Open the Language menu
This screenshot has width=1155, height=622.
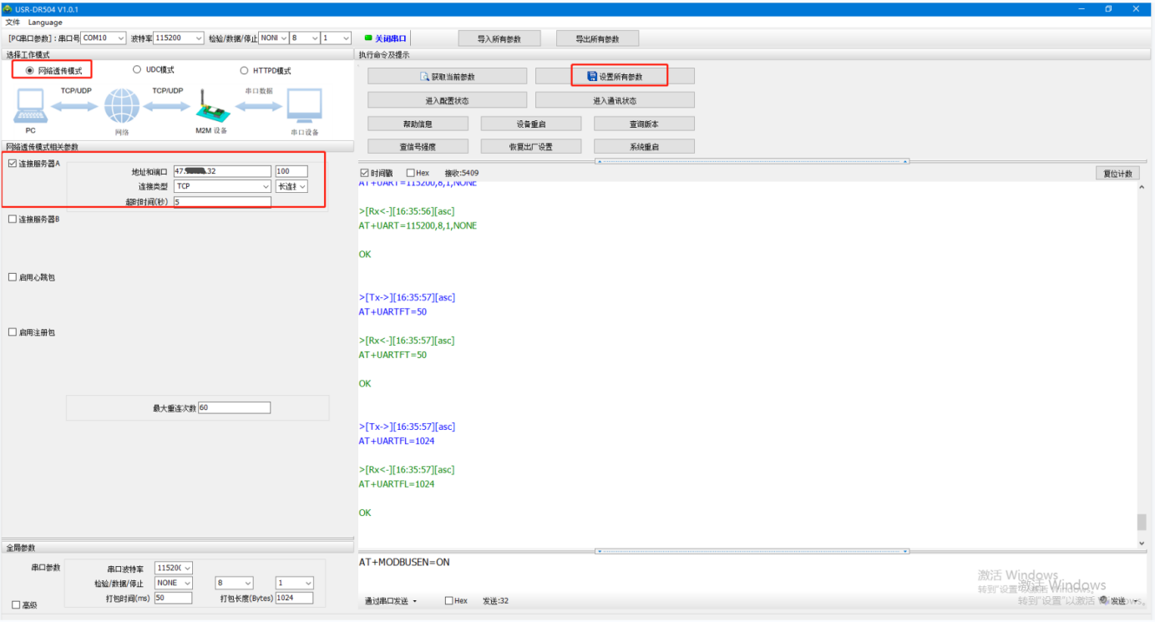pyautogui.click(x=45, y=23)
